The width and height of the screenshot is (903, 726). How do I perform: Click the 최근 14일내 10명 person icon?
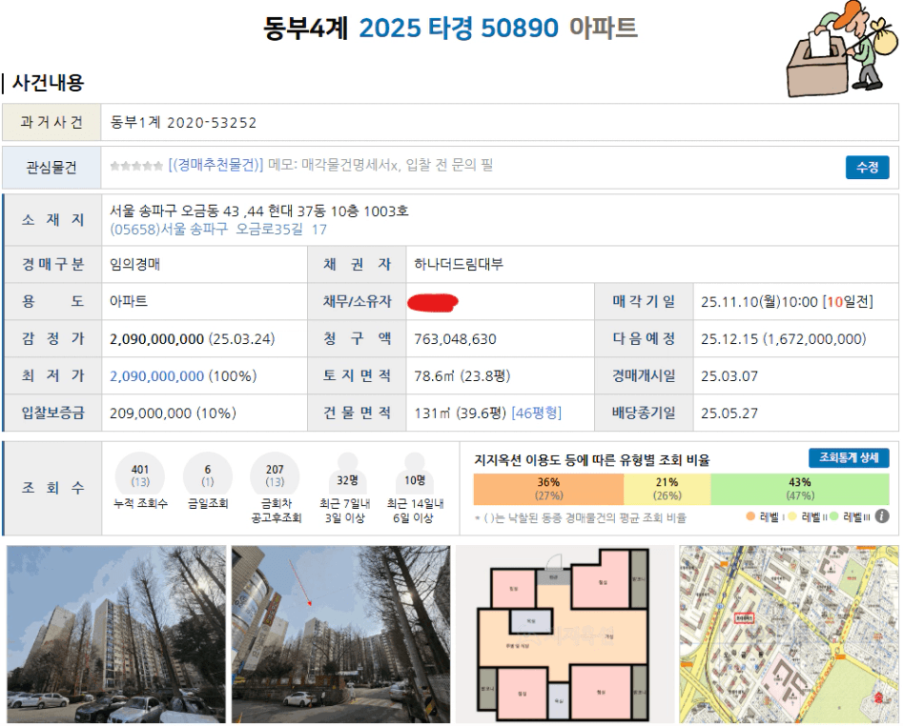coord(414,474)
